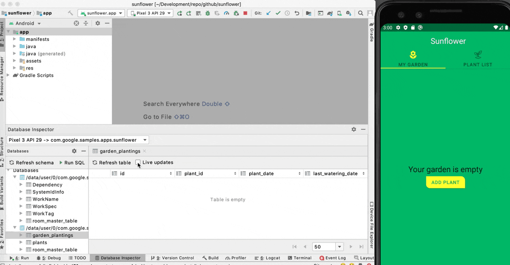This screenshot has height=265, width=510.
Task: Tap the ADD PLANT button
Action: [x=445, y=182]
